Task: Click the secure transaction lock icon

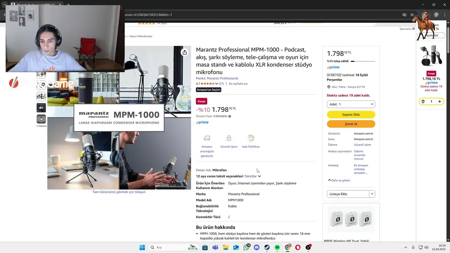Action: 229,138
